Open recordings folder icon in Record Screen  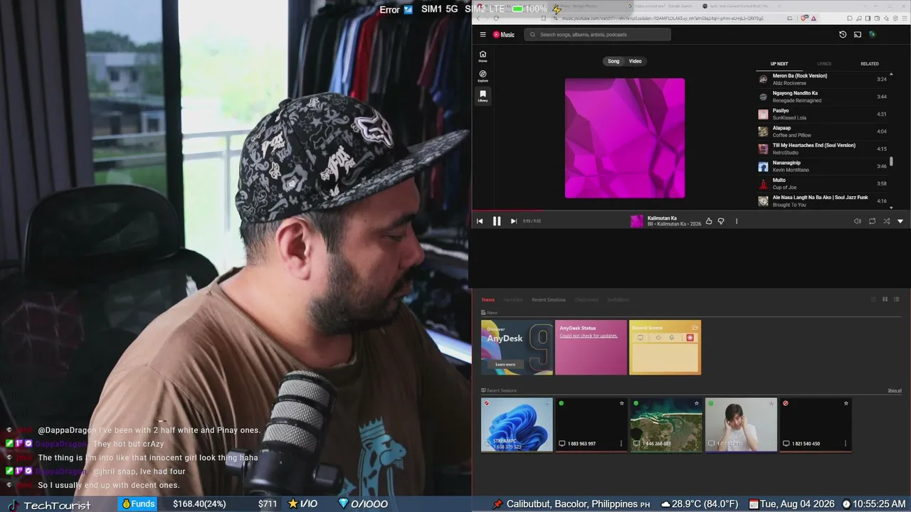[x=695, y=328]
